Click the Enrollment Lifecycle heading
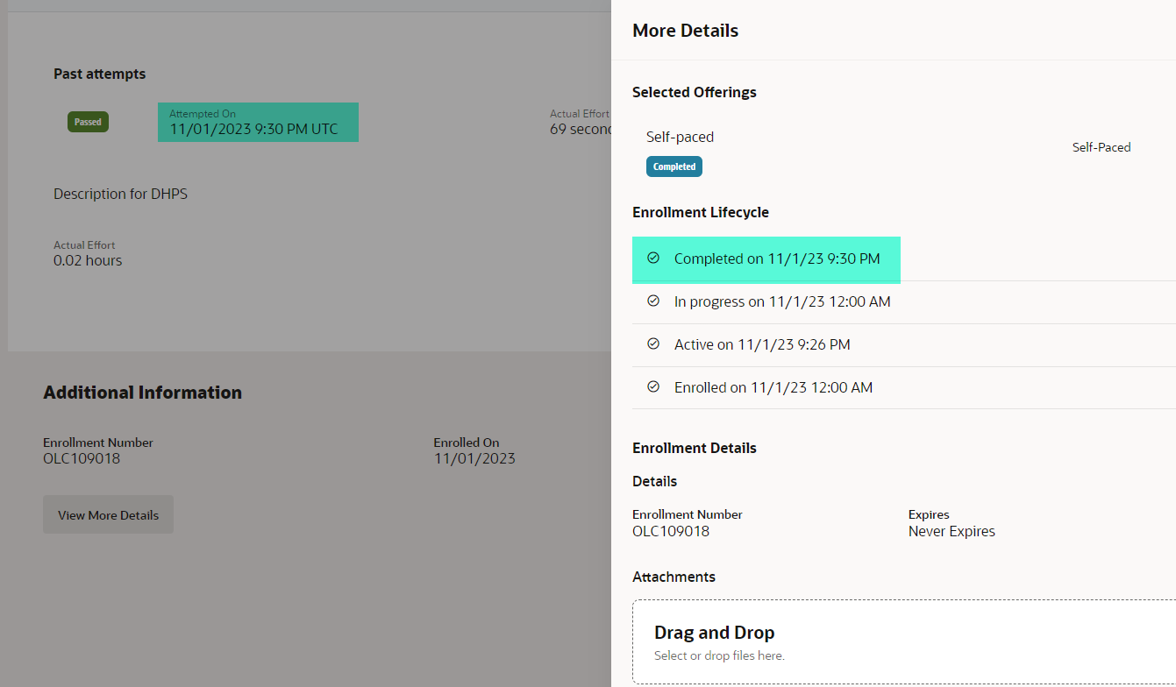1176x687 pixels. pos(700,212)
